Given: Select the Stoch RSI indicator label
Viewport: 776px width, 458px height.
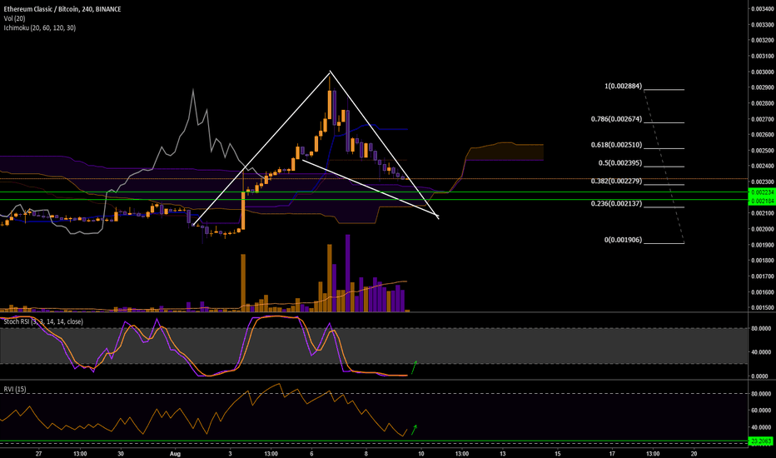Looking at the screenshot, I should point(43,321).
